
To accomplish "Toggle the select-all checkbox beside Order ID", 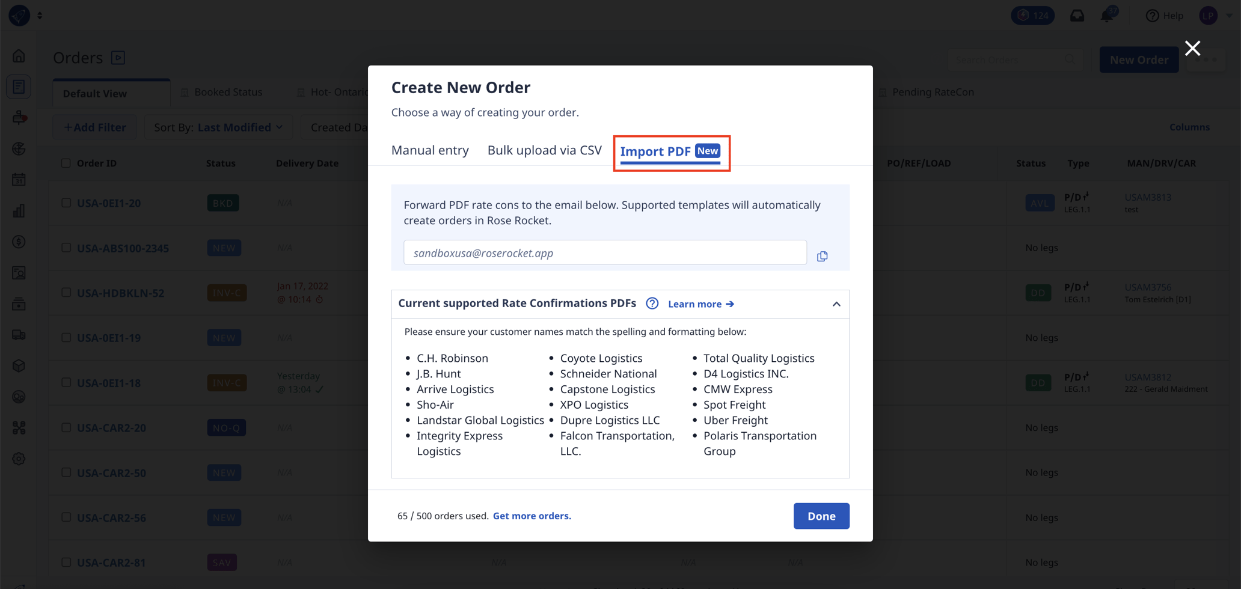I will tap(66, 163).
